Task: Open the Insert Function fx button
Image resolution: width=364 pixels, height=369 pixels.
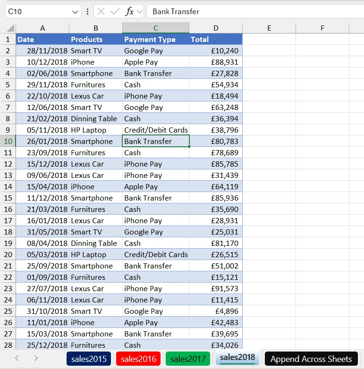Action: pos(129,11)
